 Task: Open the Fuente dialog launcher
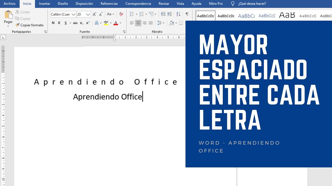pos(124,32)
